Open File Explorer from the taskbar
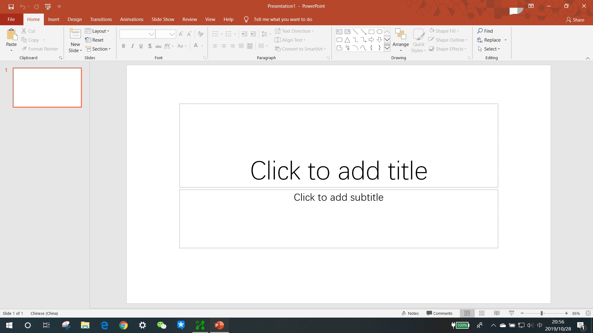The width and height of the screenshot is (593, 333). tap(85, 325)
